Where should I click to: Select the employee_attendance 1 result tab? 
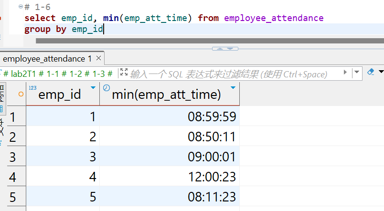click(x=47, y=59)
